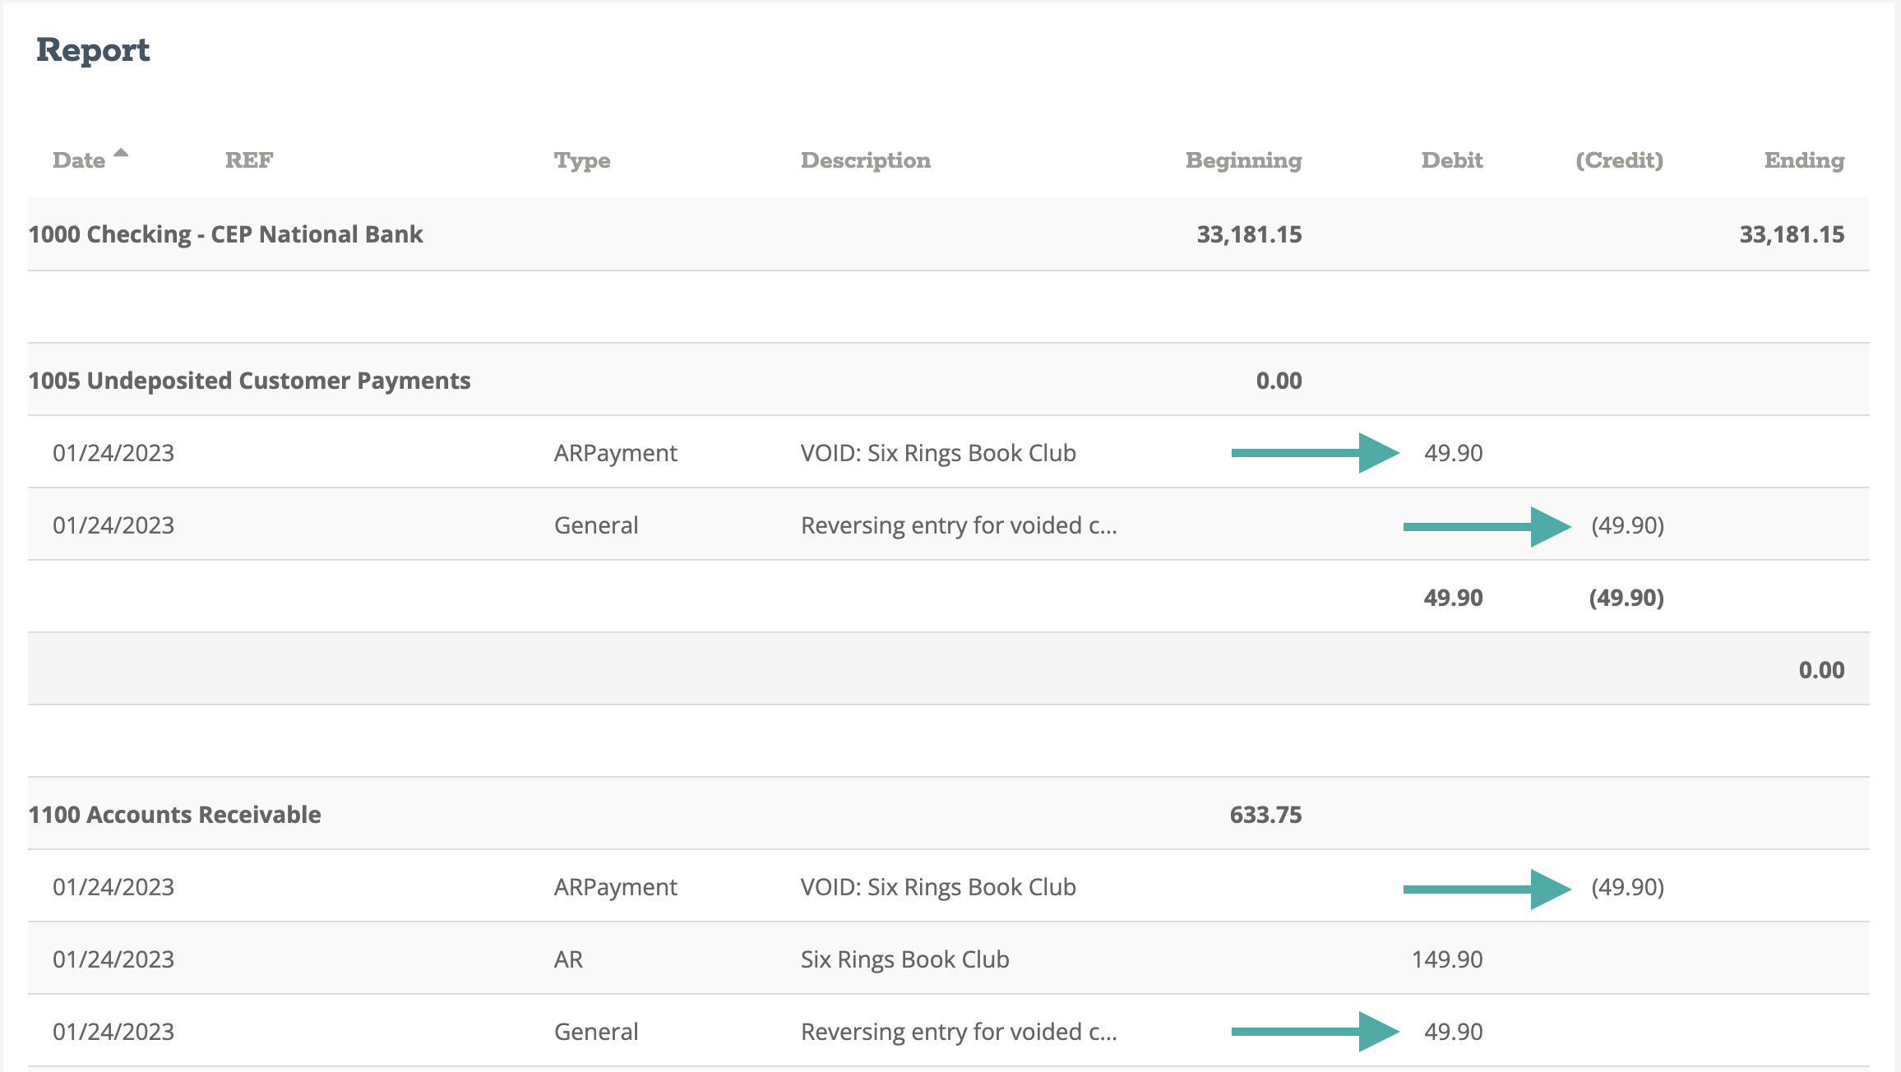The image size is (1901, 1072).
Task: Select the VOID: Six Rings Book Club ARPayment row
Action: click(x=940, y=452)
